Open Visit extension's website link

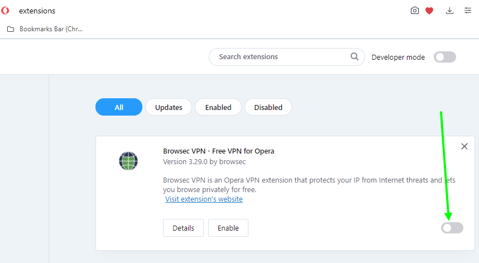coord(204,199)
